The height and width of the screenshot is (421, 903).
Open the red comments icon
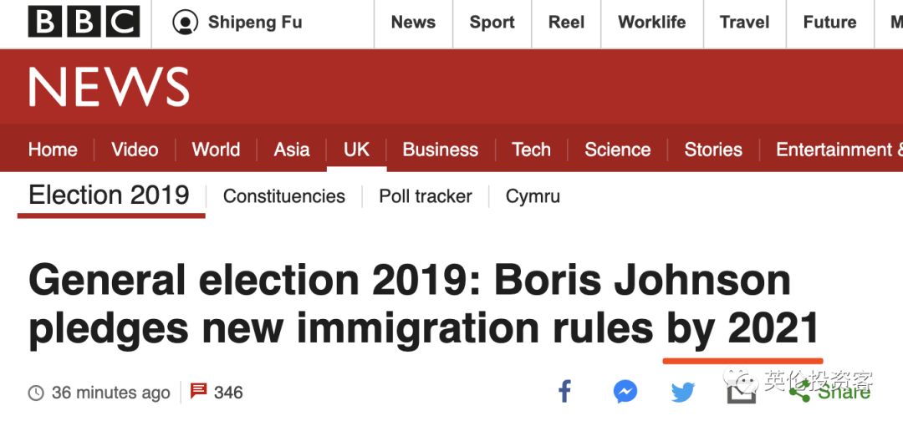tap(198, 391)
